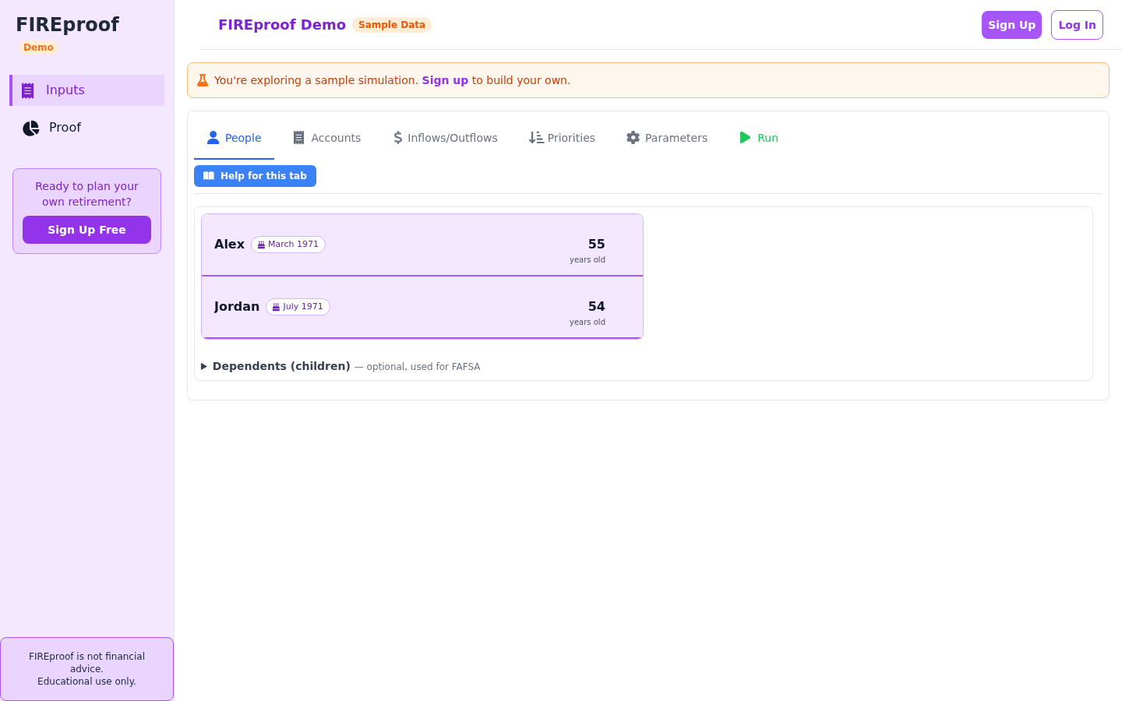
Task: Click the Sample Data badge
Action: pos(392,25)
